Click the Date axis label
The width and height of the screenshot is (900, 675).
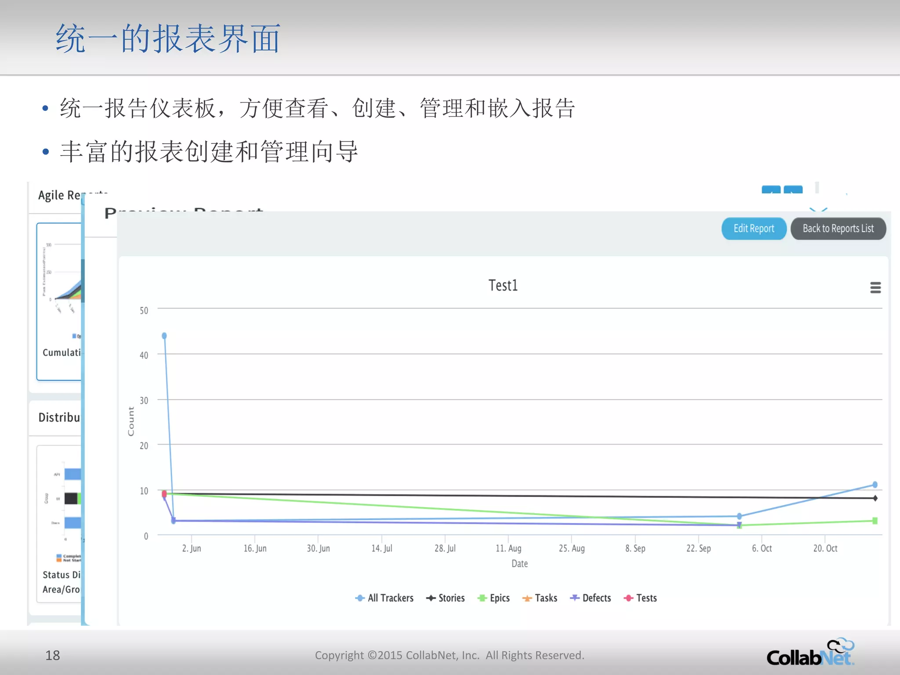pos(519,564)
